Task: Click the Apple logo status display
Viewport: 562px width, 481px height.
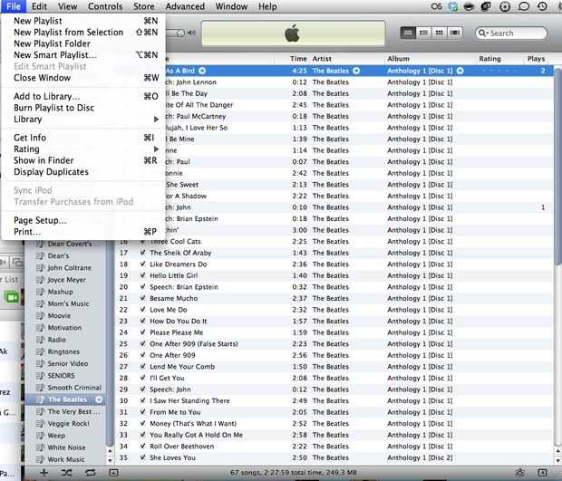Action: (x=293, y=34)
